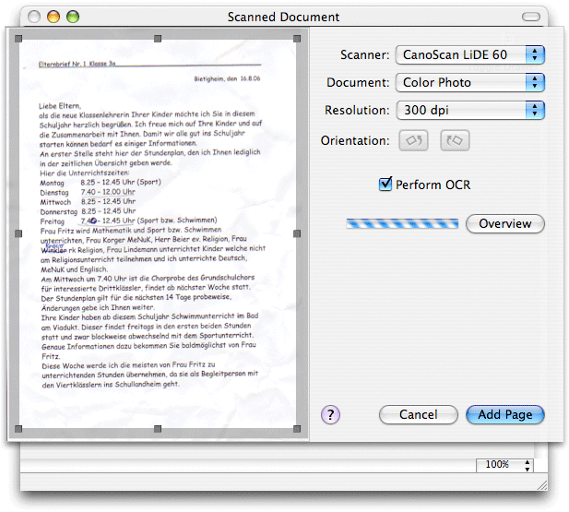
Task: Click the "Document:" label
Action: [358, 82]
